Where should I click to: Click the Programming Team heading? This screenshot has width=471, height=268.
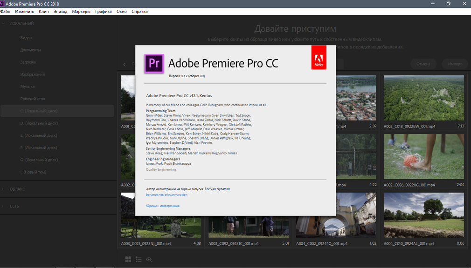(161, 111)
